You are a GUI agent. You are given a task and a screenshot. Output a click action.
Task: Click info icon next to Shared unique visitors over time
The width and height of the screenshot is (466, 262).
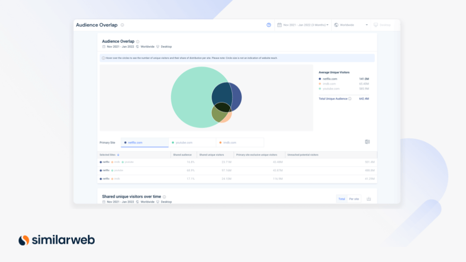point(164,197)
